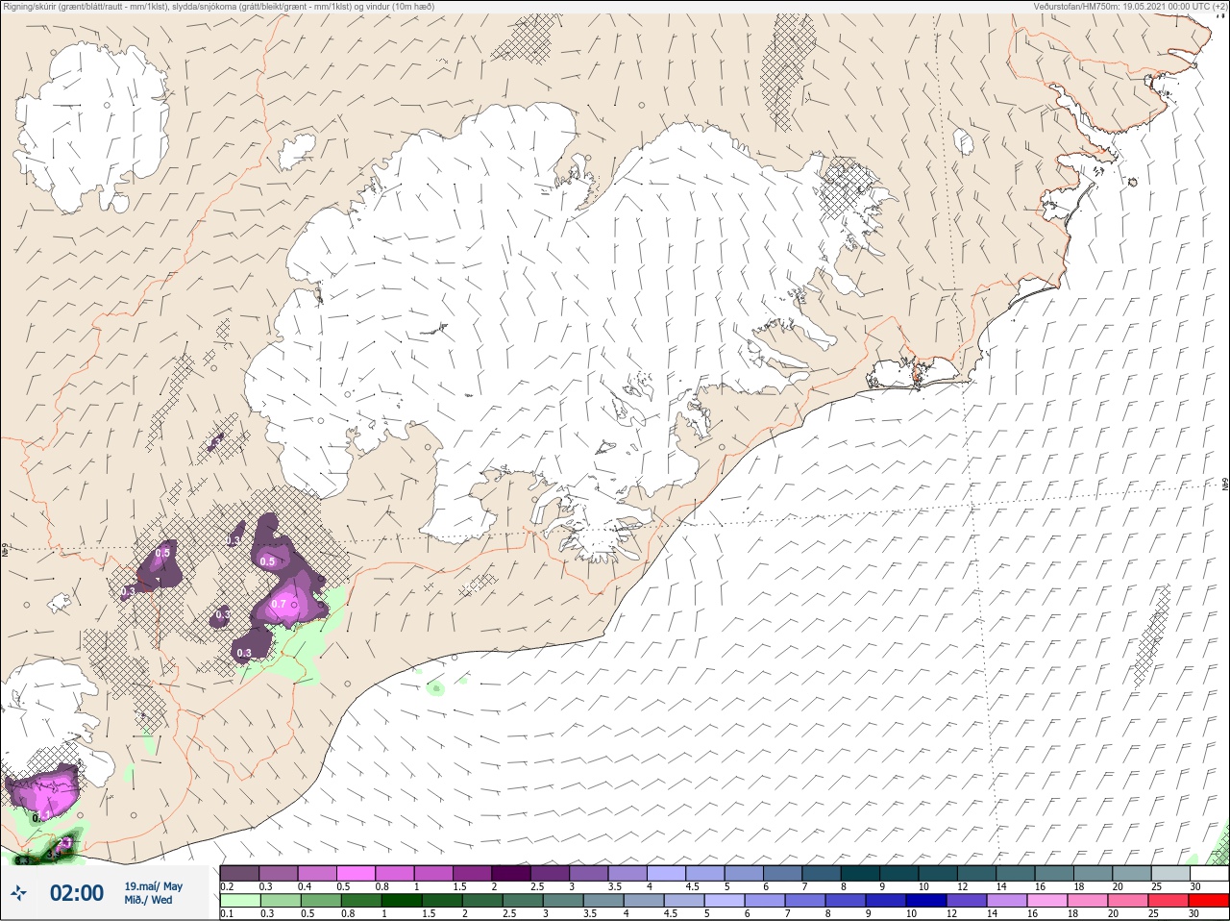This screenshot has width=1230, height=921.
Task: Select the bright red 30 swatch in the lower legend row
Action: point(1209,901)
